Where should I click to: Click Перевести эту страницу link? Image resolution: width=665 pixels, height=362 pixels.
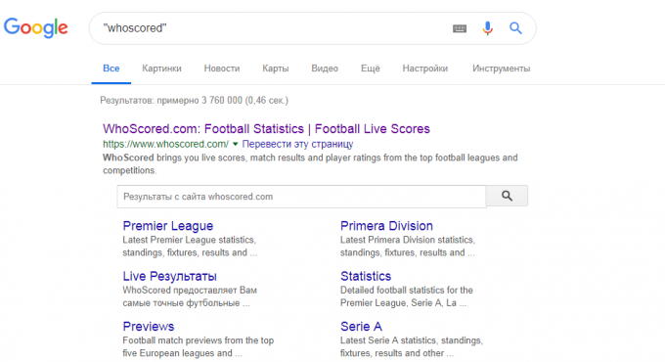[x=297, y=144]
